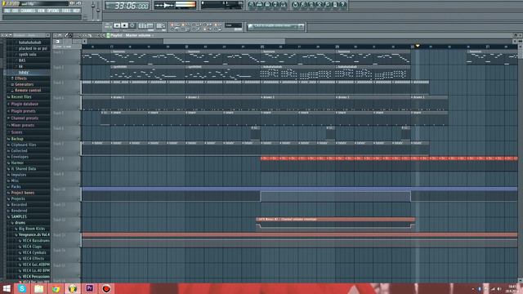
Task: Open 'VEC4 Cymbals' folder
Action: pos(34,252)
